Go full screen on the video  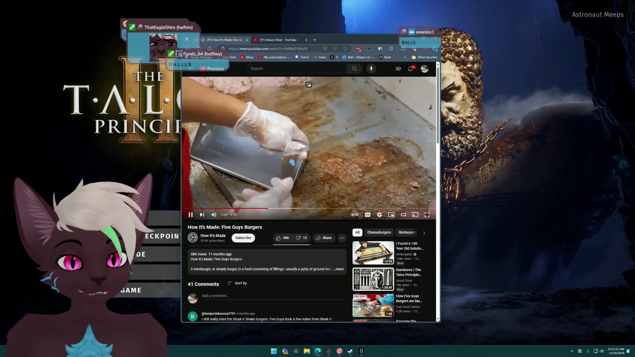click(x=427, y=215)
